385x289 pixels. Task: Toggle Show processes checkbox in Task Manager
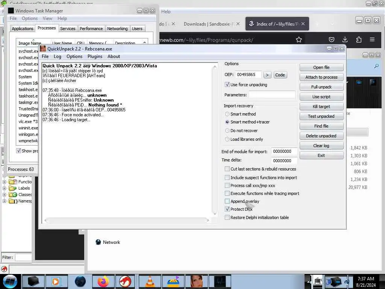tap(18, 151)
